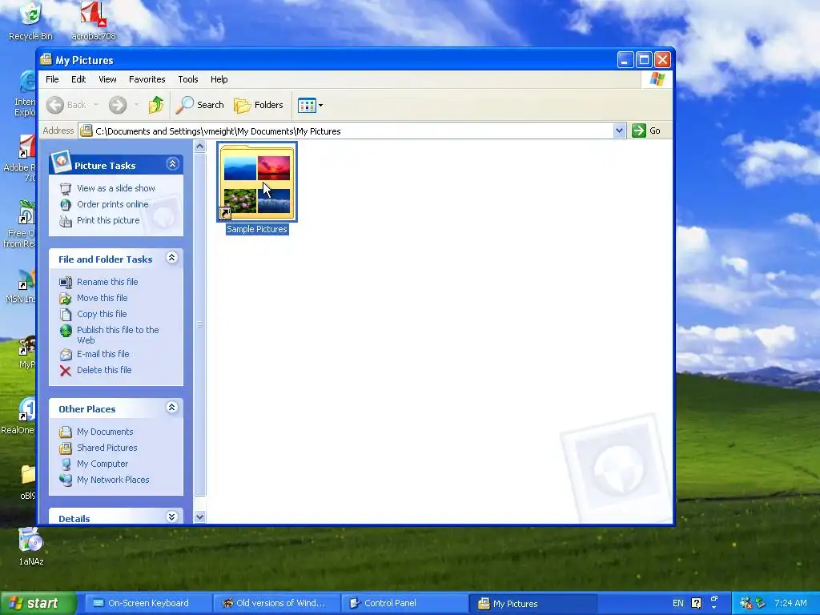Open the Favorites menu

(147, 79)
